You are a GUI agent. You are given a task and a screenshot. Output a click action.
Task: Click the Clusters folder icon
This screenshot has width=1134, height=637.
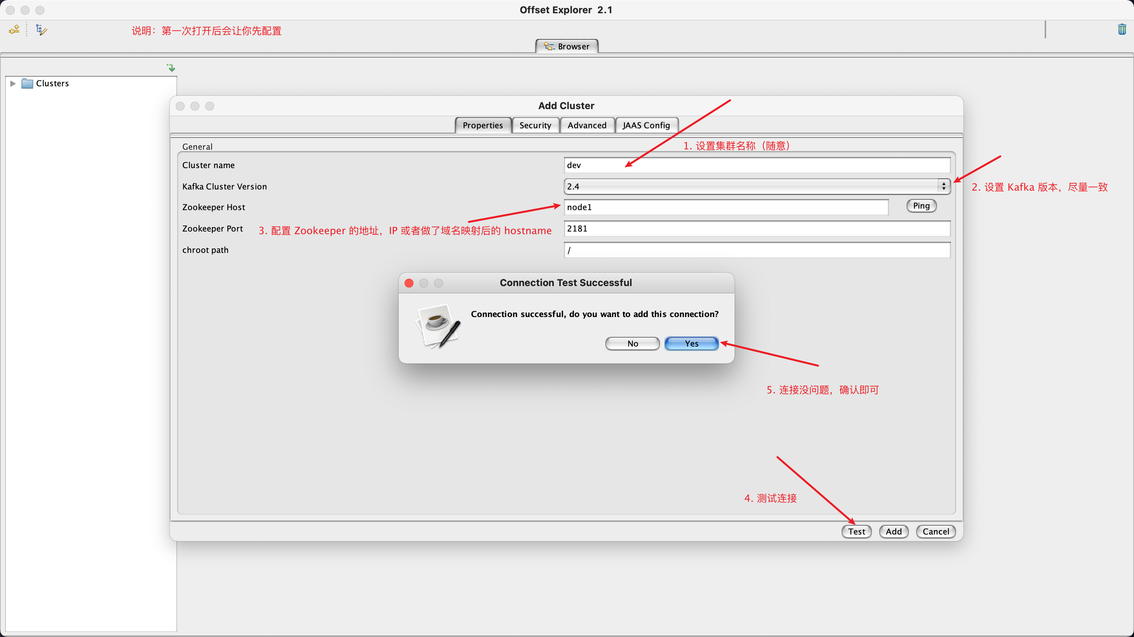click(x=27, y=83)
